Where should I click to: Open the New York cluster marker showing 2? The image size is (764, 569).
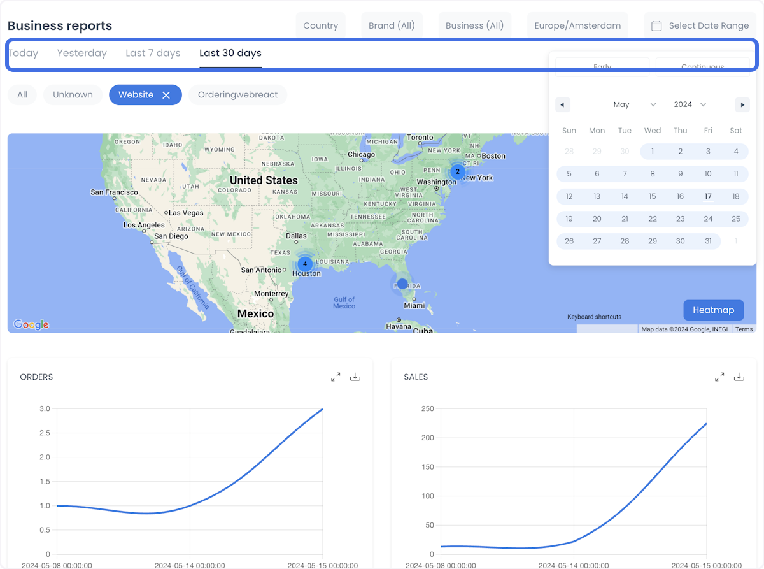(x=457, y=171)
